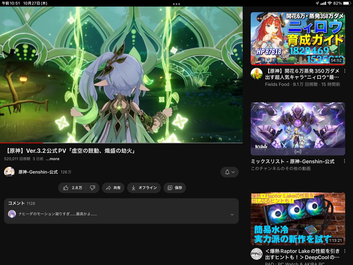Open the ミックスリスト playlist thumbnail
The image size is (353, 265).
coord(298,129)
